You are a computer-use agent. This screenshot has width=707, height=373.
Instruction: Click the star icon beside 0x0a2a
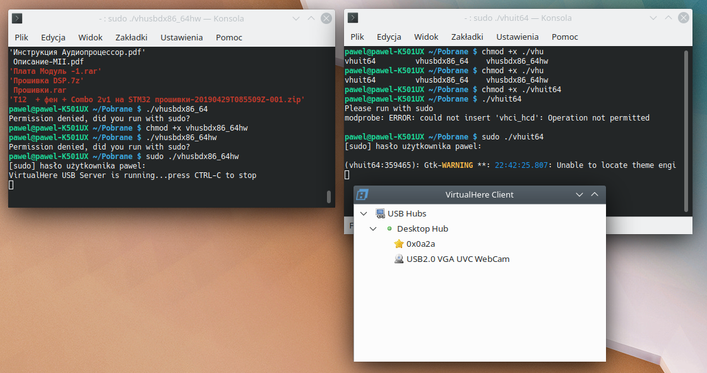tap(398, 244)
